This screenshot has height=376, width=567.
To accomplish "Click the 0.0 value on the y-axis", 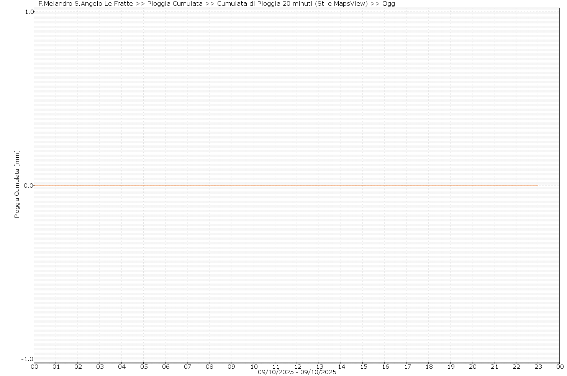I will point(28,186).
